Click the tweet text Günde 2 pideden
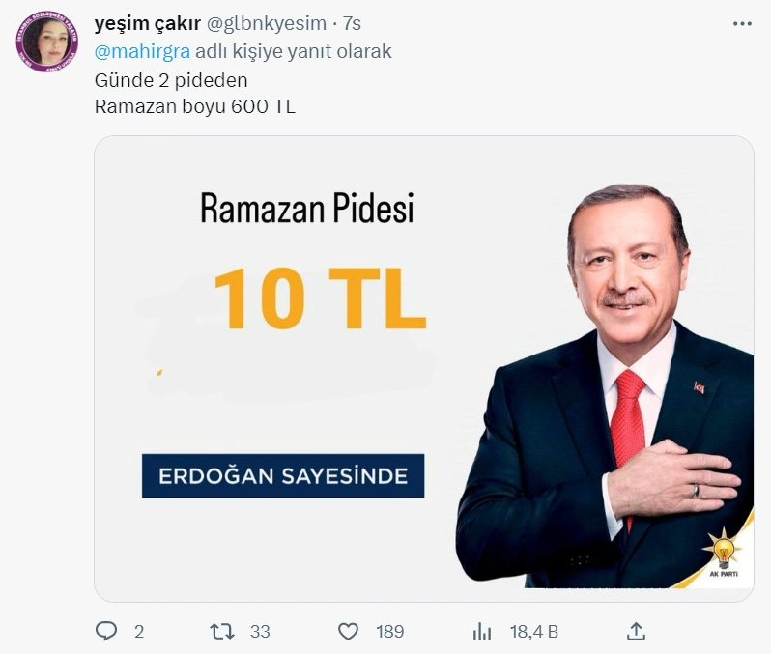771x654 pixels. 171,80
